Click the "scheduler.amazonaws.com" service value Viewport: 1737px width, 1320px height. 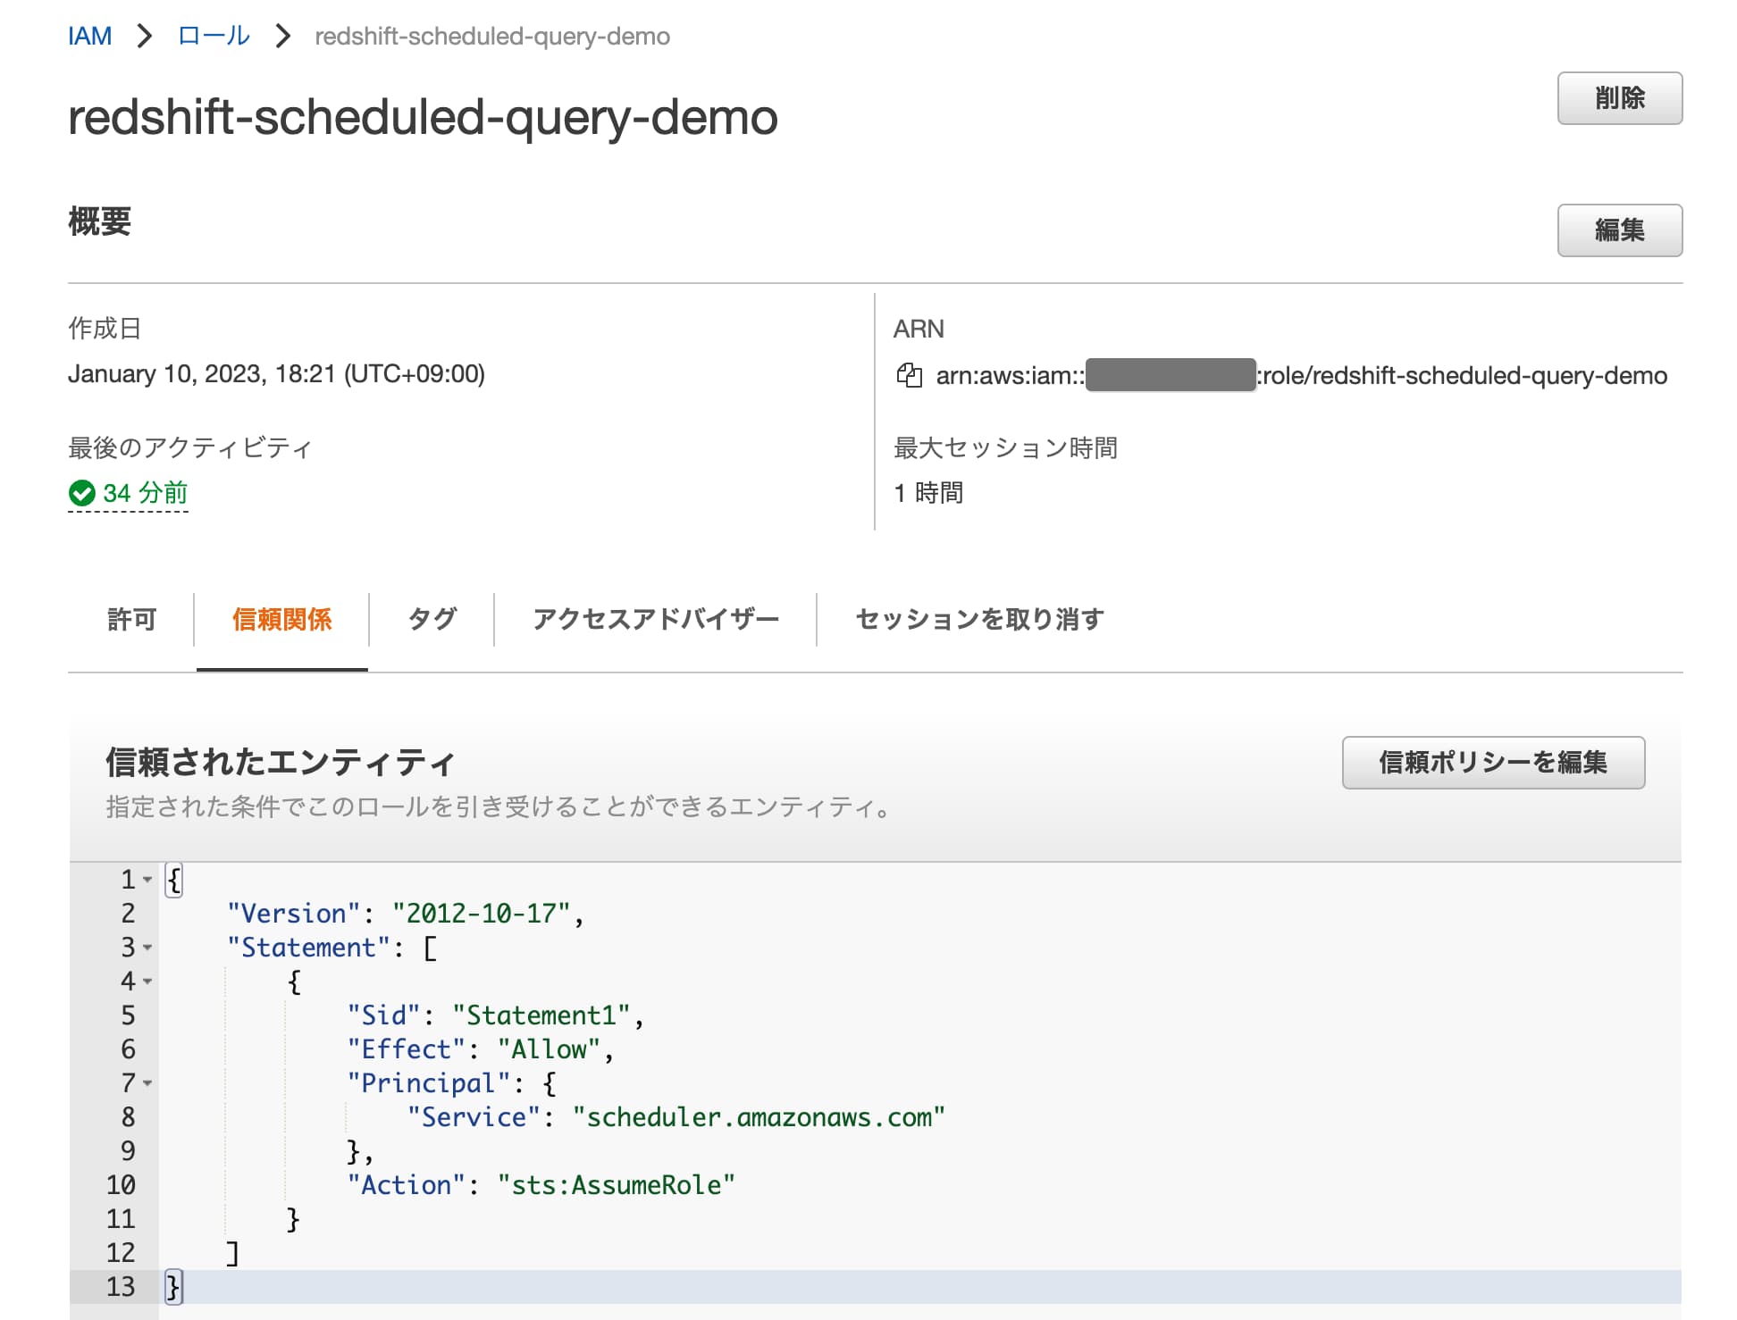[x=759, y=1117]
